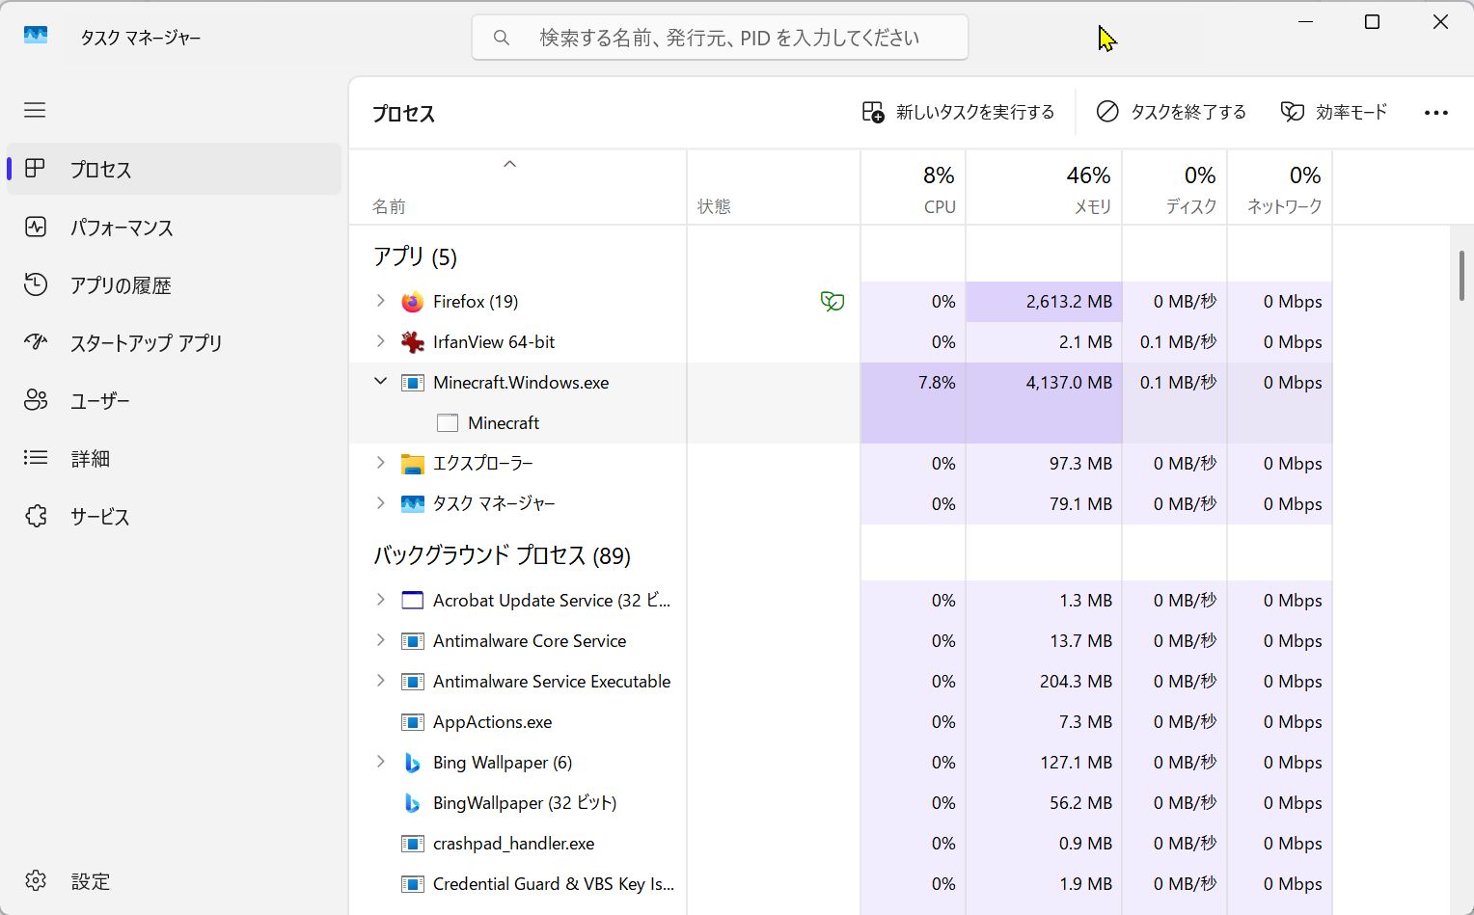The width and height of the screenshot is (1474, 915).
Task: Go to Startup apps (スタートアップ アプリ)
Action: pyautogui.click(x=145, y=343)
